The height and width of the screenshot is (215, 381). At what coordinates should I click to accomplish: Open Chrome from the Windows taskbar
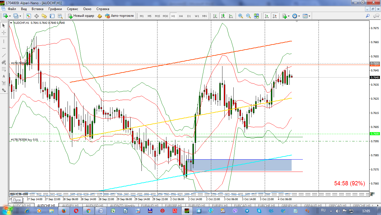[x=89, y=211]
